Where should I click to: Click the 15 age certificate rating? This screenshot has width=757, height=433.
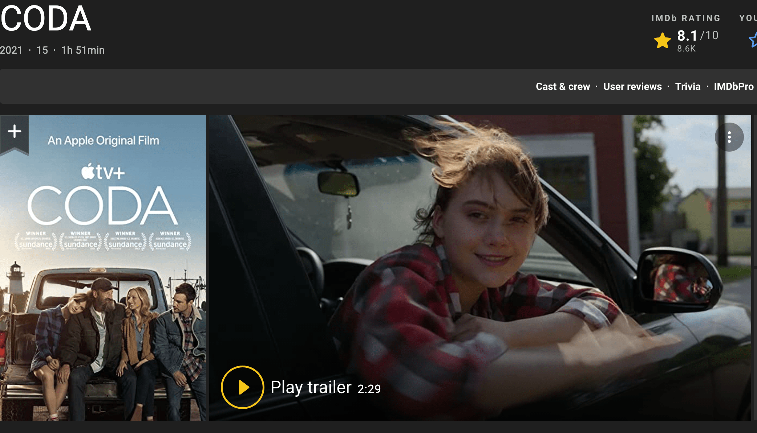tap(42, 50)
